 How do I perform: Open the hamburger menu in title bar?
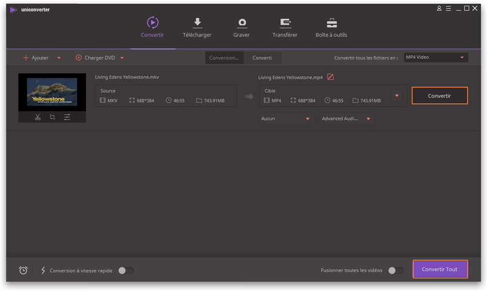coord(449,9)
